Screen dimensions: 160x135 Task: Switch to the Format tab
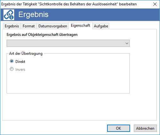click(x=29, y=26)
